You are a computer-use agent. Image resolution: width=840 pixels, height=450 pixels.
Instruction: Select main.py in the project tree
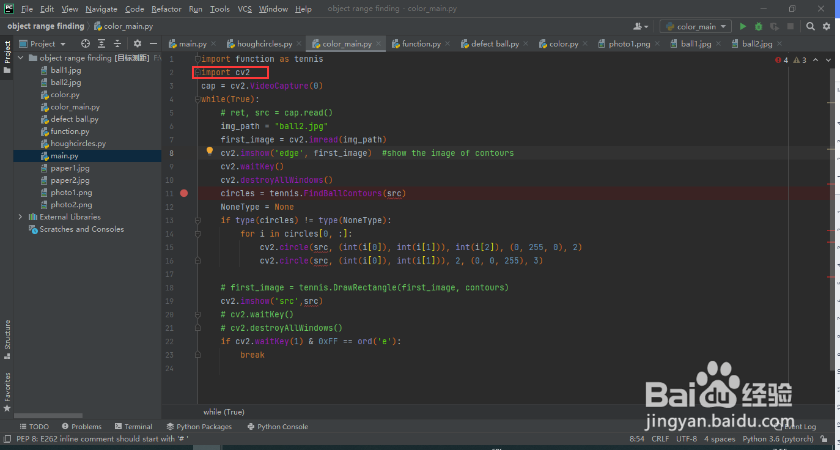(64, 156)
